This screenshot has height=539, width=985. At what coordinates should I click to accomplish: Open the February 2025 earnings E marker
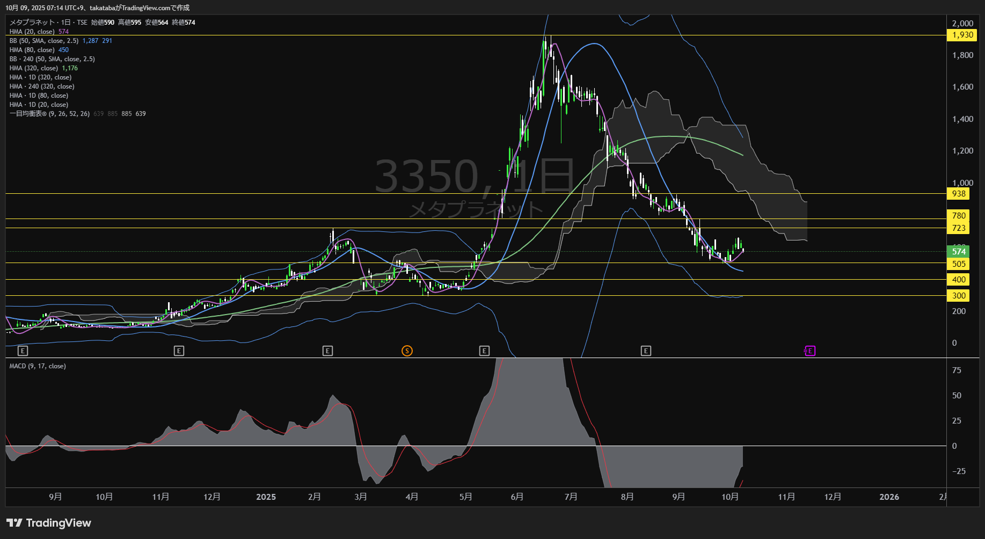coord(327,351)
